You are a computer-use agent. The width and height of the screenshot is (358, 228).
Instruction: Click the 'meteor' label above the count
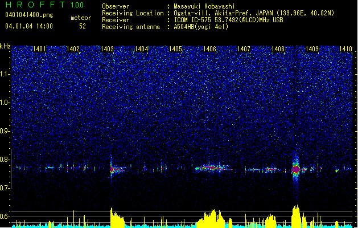point(81,18)
